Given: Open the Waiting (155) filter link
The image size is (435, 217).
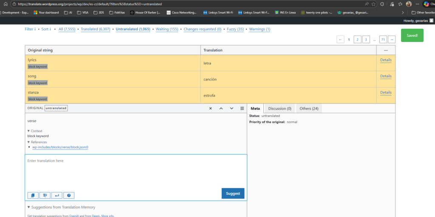Looking at the screenshot, I should click(167, 29).
